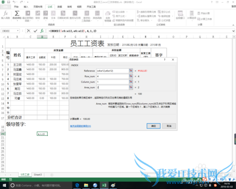Click Create from Selection (根据所选内容创建)
This screenshot has height=189, width=236.
(x=123, y=20)
